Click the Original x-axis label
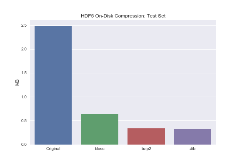This screenshot has height=165, width=240. pos(53,149)
